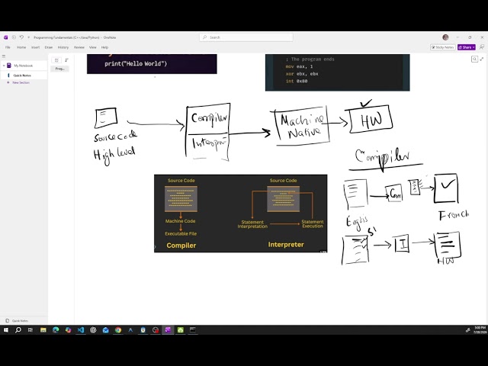Switch to the View tab

(93, 47)
